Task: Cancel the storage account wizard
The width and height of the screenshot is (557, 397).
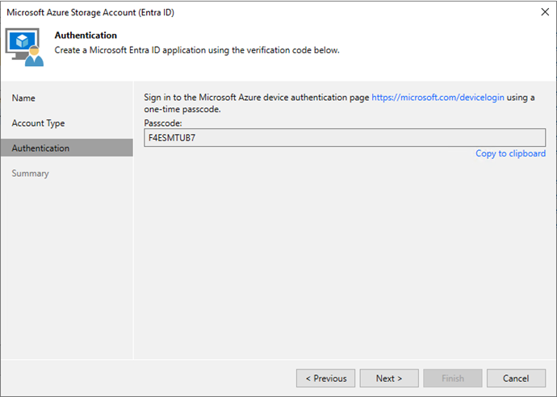Action: 516,378
